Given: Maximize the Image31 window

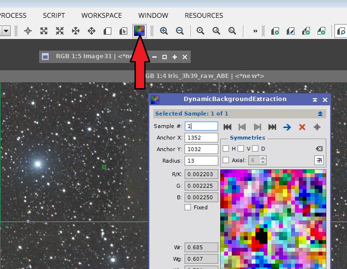Looking at the screenshot, I should pos(164,57).
